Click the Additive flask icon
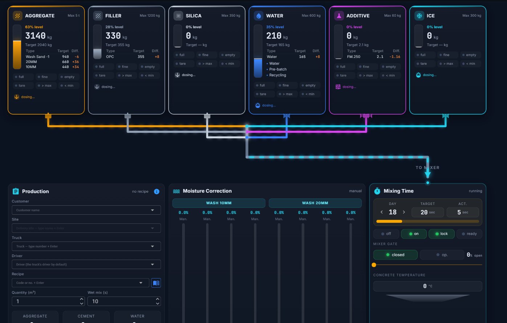The height and width of the screenshot is (323, 507). [x=339, y=16]
